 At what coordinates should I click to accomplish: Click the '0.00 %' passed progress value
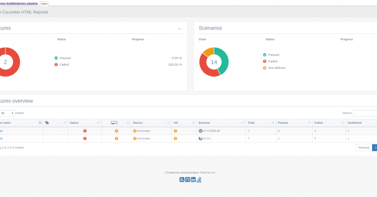click(x=177, y=58)
